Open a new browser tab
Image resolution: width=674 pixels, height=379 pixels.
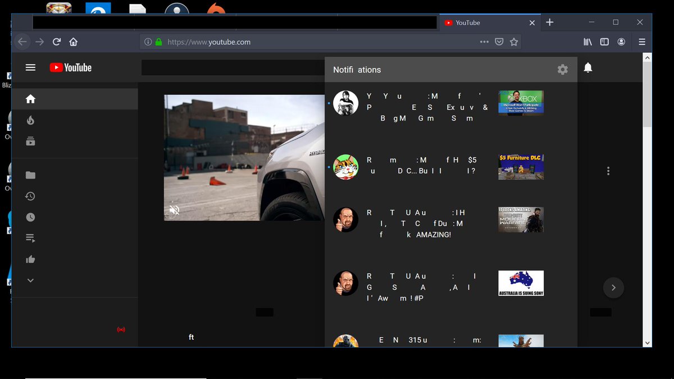[x=550, y=22]
